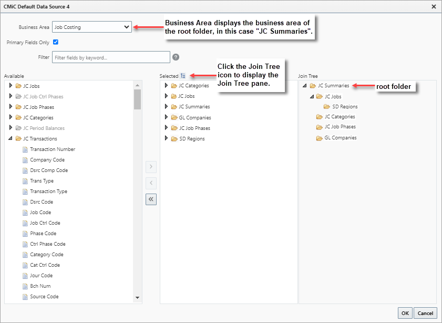Viewport: 442px width, 323px height.
Task: Click GL Companies folder icon in Join Tree
Action: click(320, 138)
